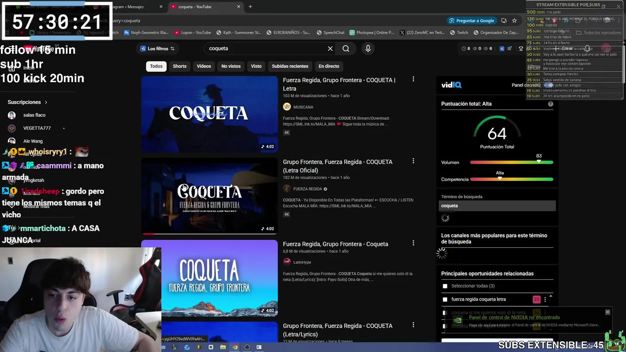Open the Twitch bookmark
626x352 pixels.
(458, 32)
